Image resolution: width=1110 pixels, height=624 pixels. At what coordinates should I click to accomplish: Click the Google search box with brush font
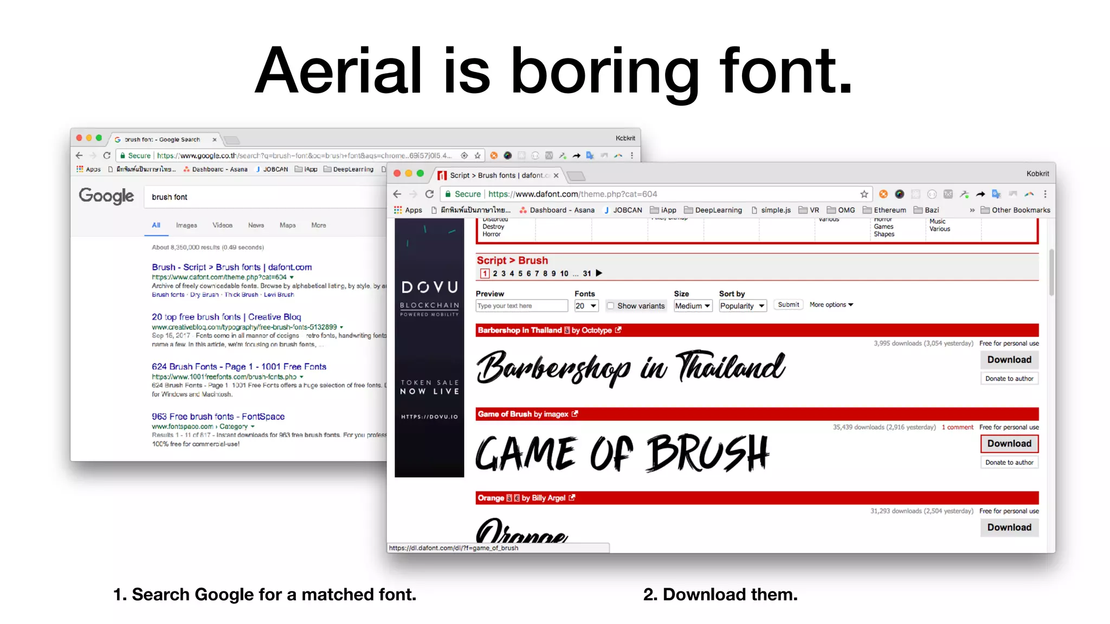pyautogui.click(x=266, y=197)
